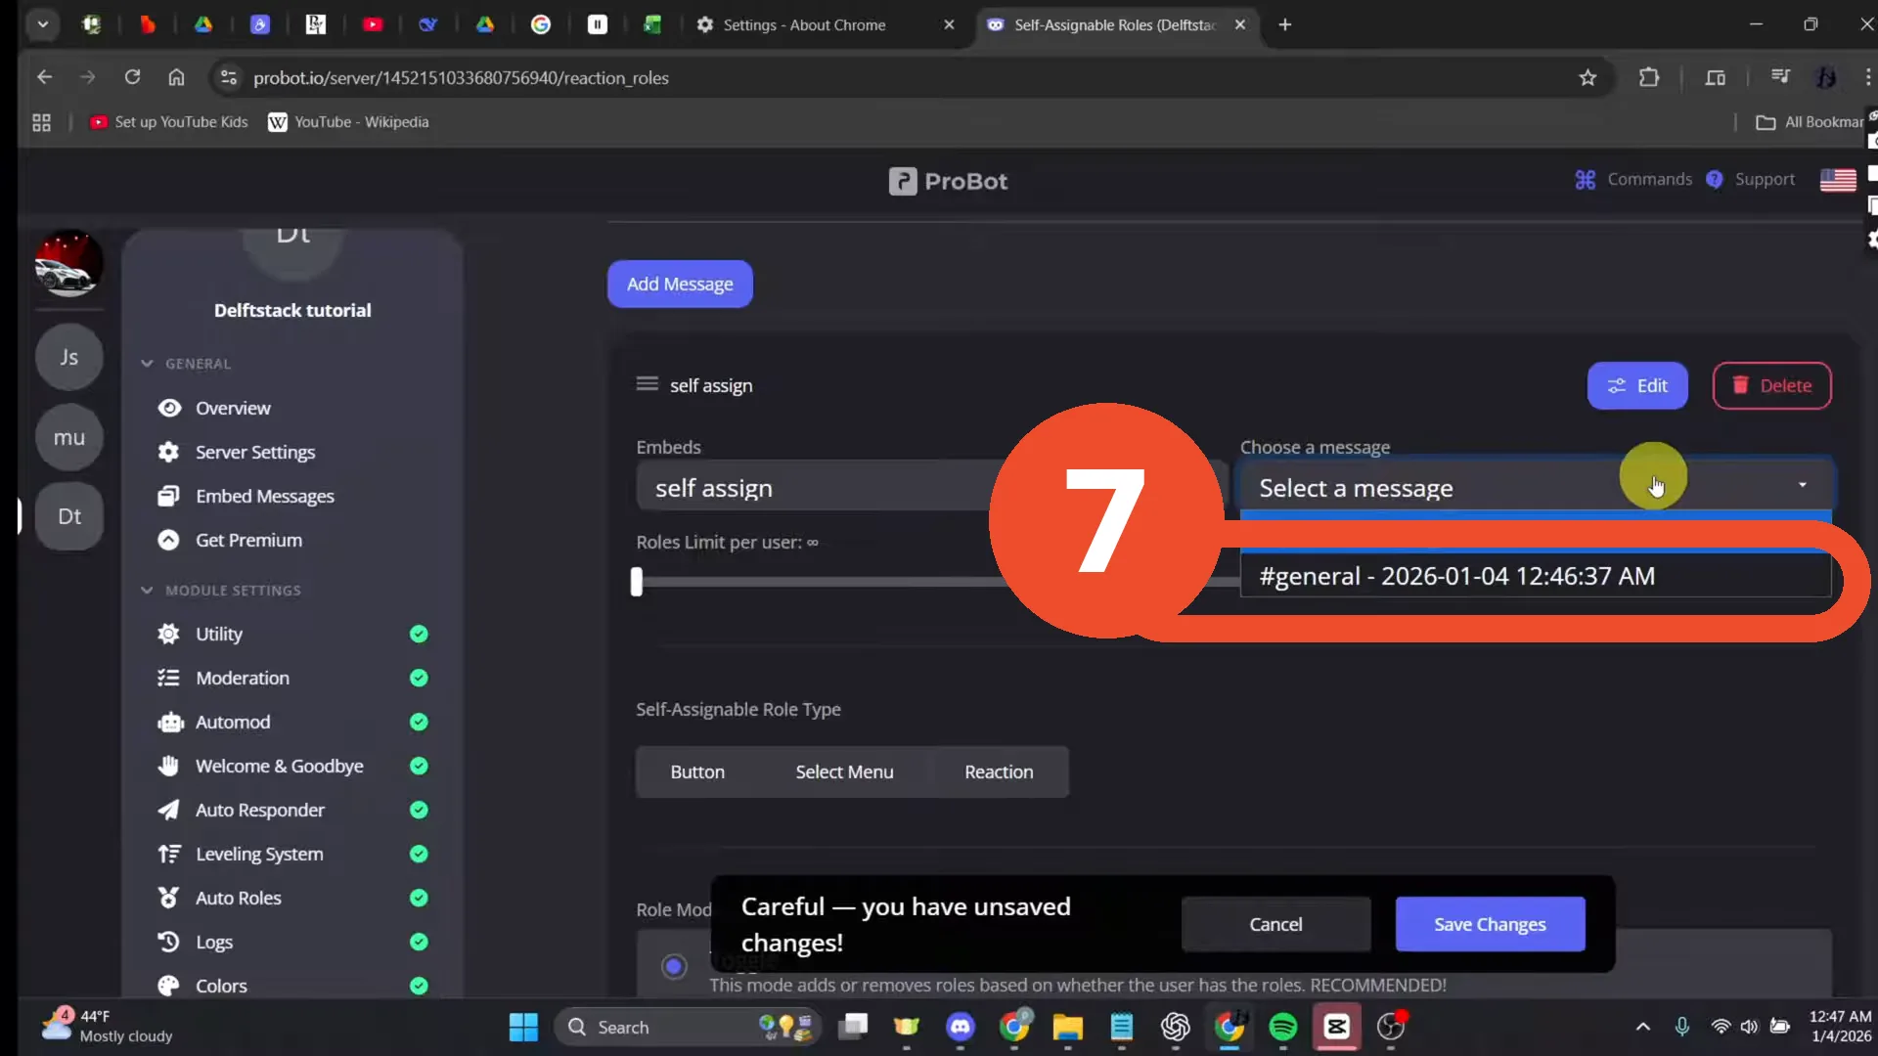Click the Server Settings gear icon

169,452
